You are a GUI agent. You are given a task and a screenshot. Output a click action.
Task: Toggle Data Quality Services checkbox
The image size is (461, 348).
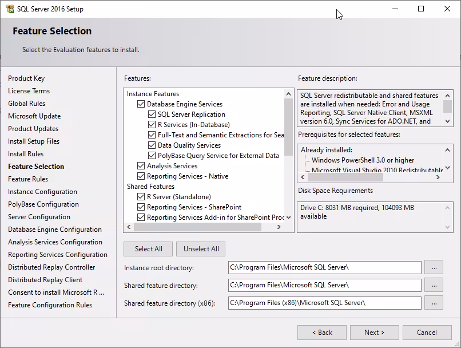pyautogui.click(x=152, y=145)
